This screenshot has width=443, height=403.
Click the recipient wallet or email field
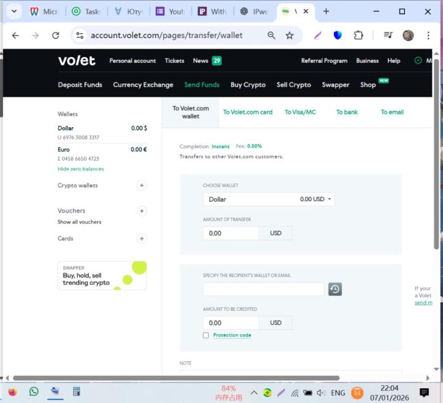point(263,289)
